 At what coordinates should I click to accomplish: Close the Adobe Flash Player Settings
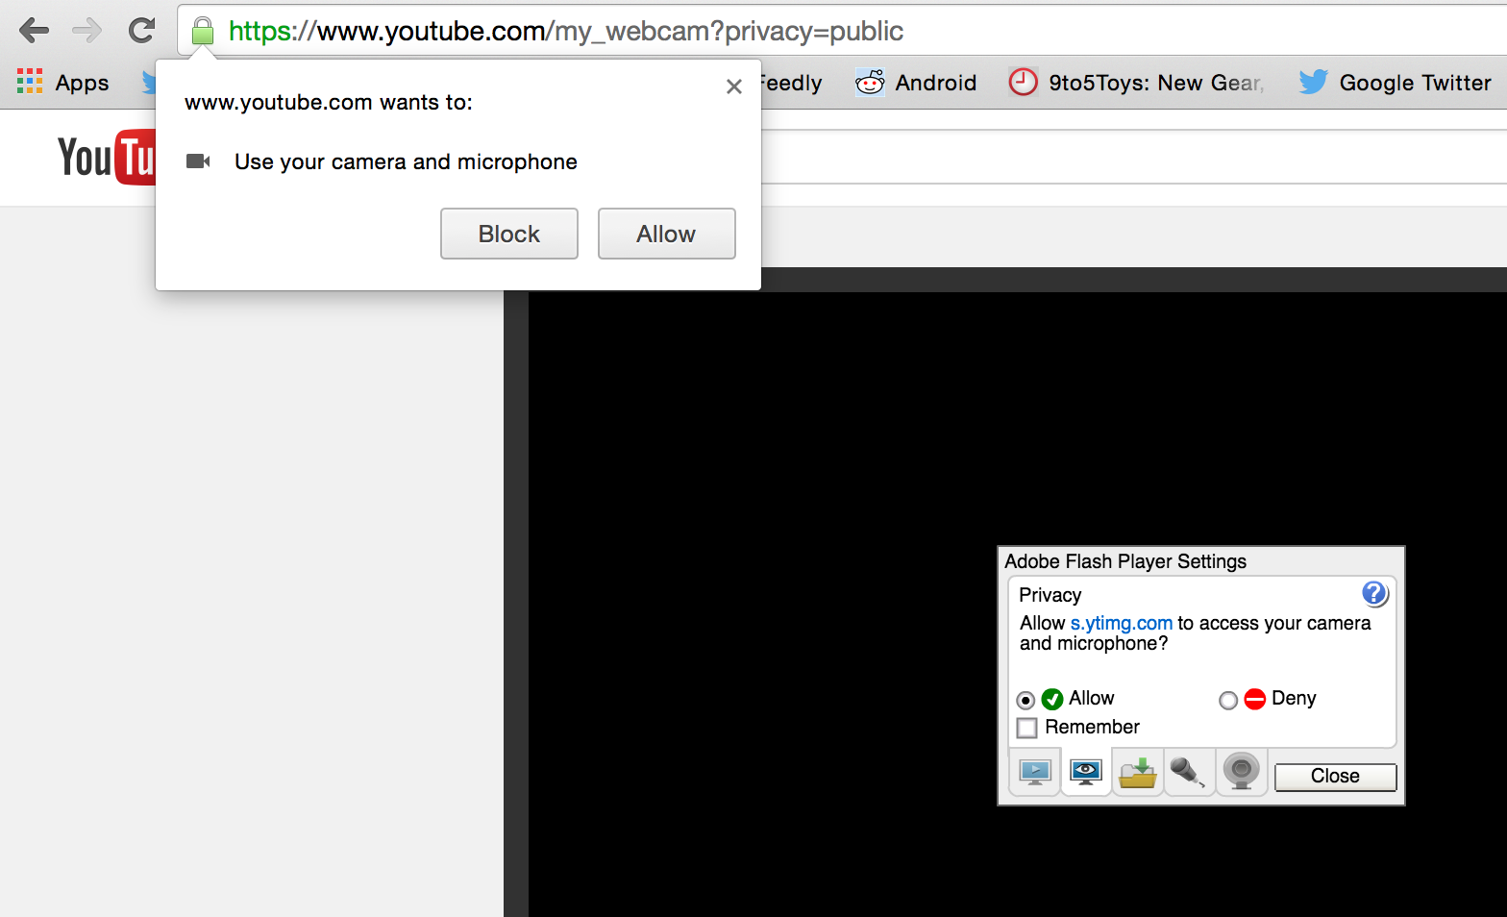(x=1335, y=777)
